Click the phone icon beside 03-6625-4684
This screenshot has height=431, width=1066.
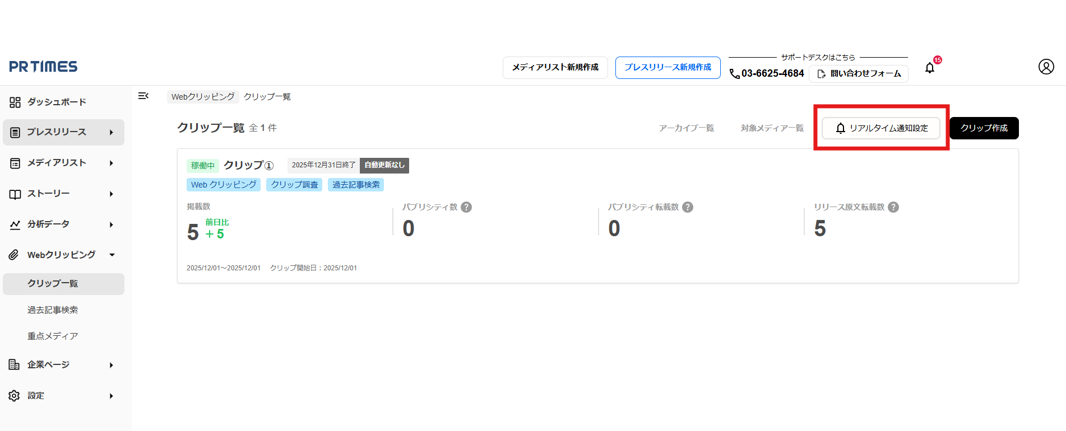[x=734, y=74]
